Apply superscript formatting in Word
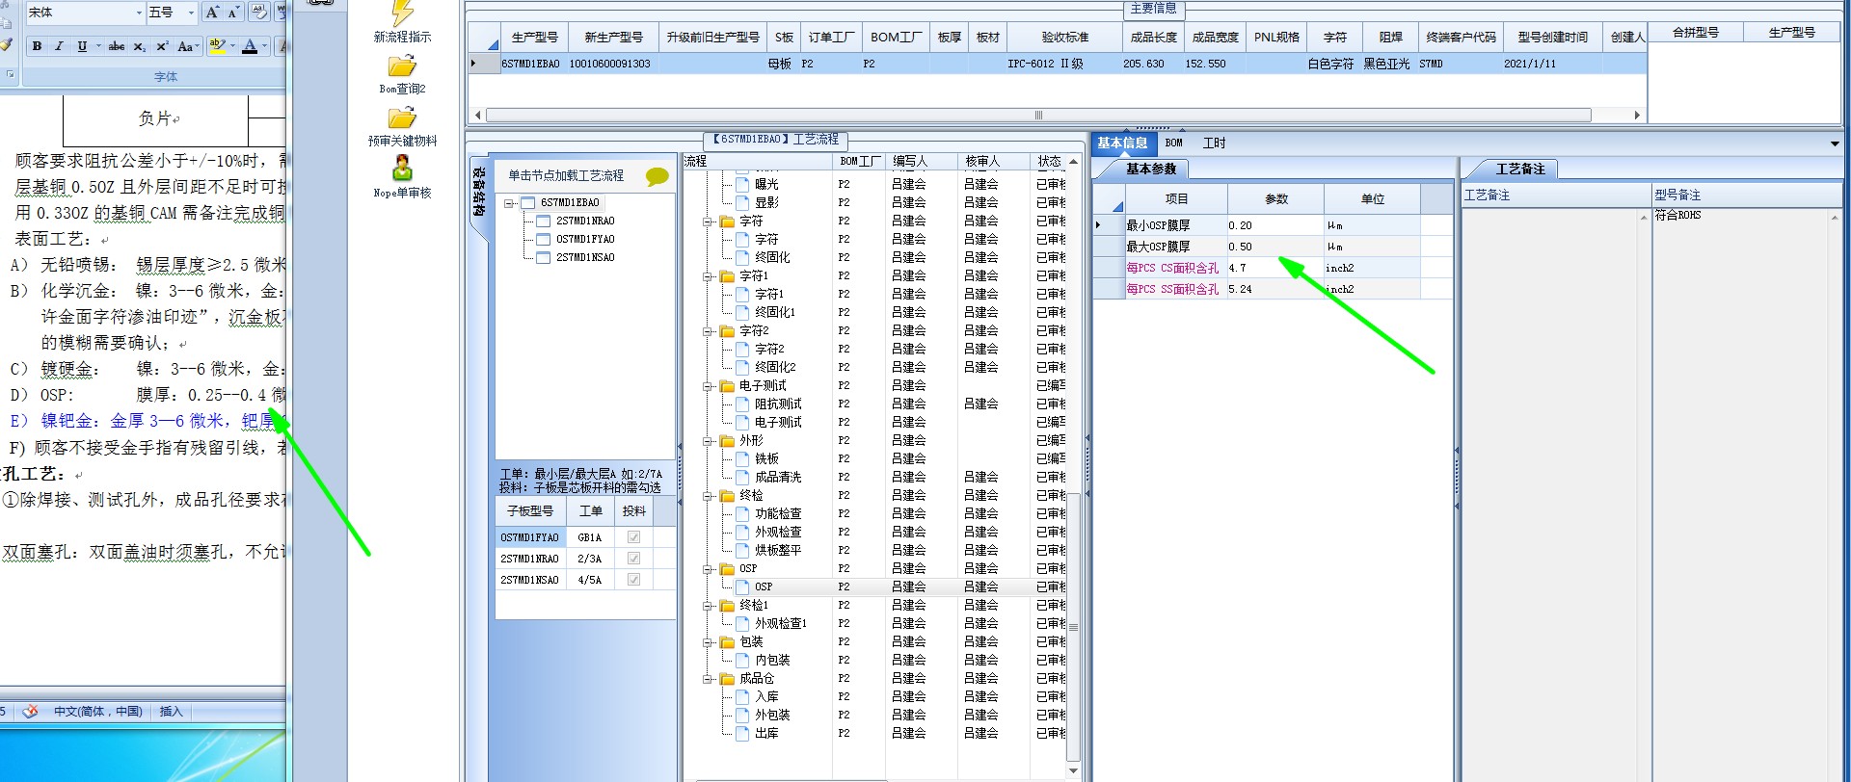The image size is (1851, 782). pos(162,45)
